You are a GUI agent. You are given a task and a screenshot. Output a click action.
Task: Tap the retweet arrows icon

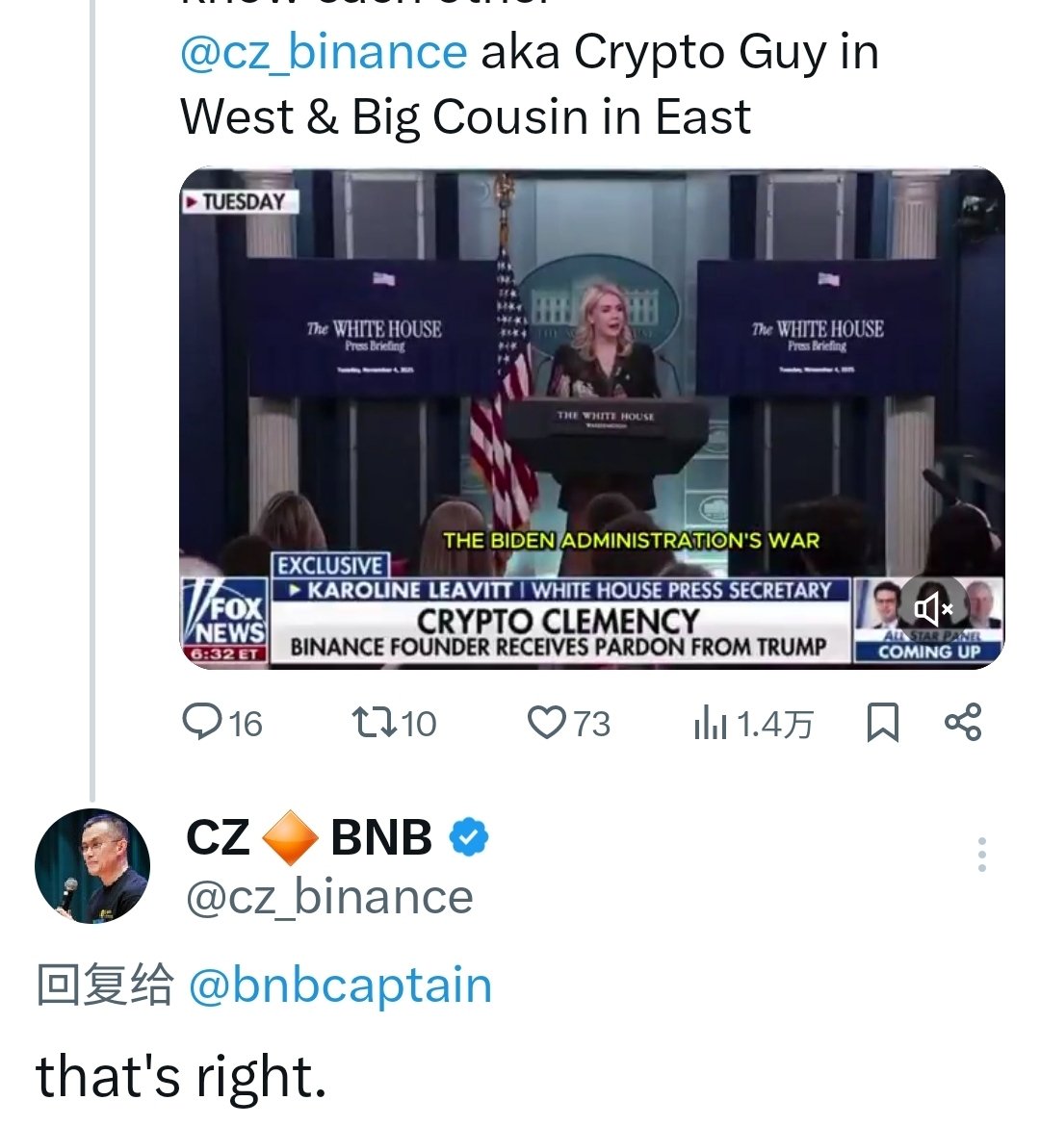[374, 722]
